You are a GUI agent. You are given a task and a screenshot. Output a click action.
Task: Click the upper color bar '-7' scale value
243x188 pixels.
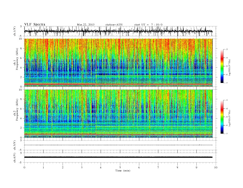226,83
